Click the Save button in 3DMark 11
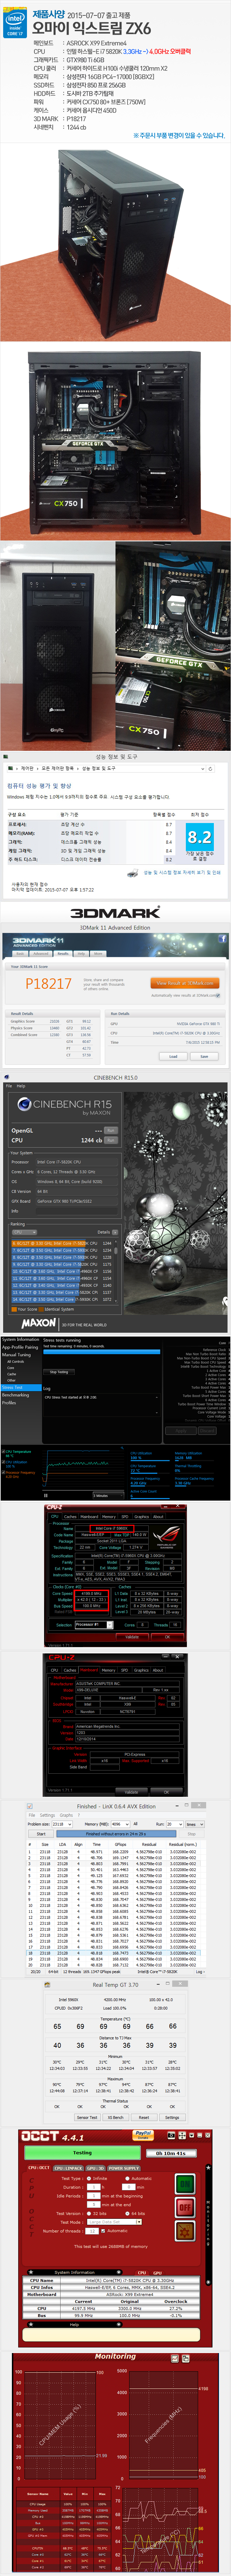Screen dimensions: 231x2576 point(204,1057)
